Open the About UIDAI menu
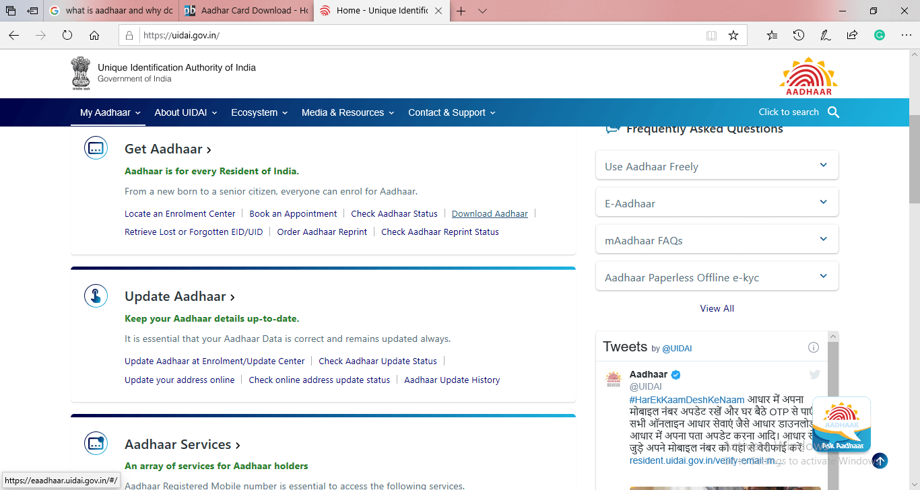Image resolution: width=920 pixels, height=490 pixels. click(x=185, y=112)
